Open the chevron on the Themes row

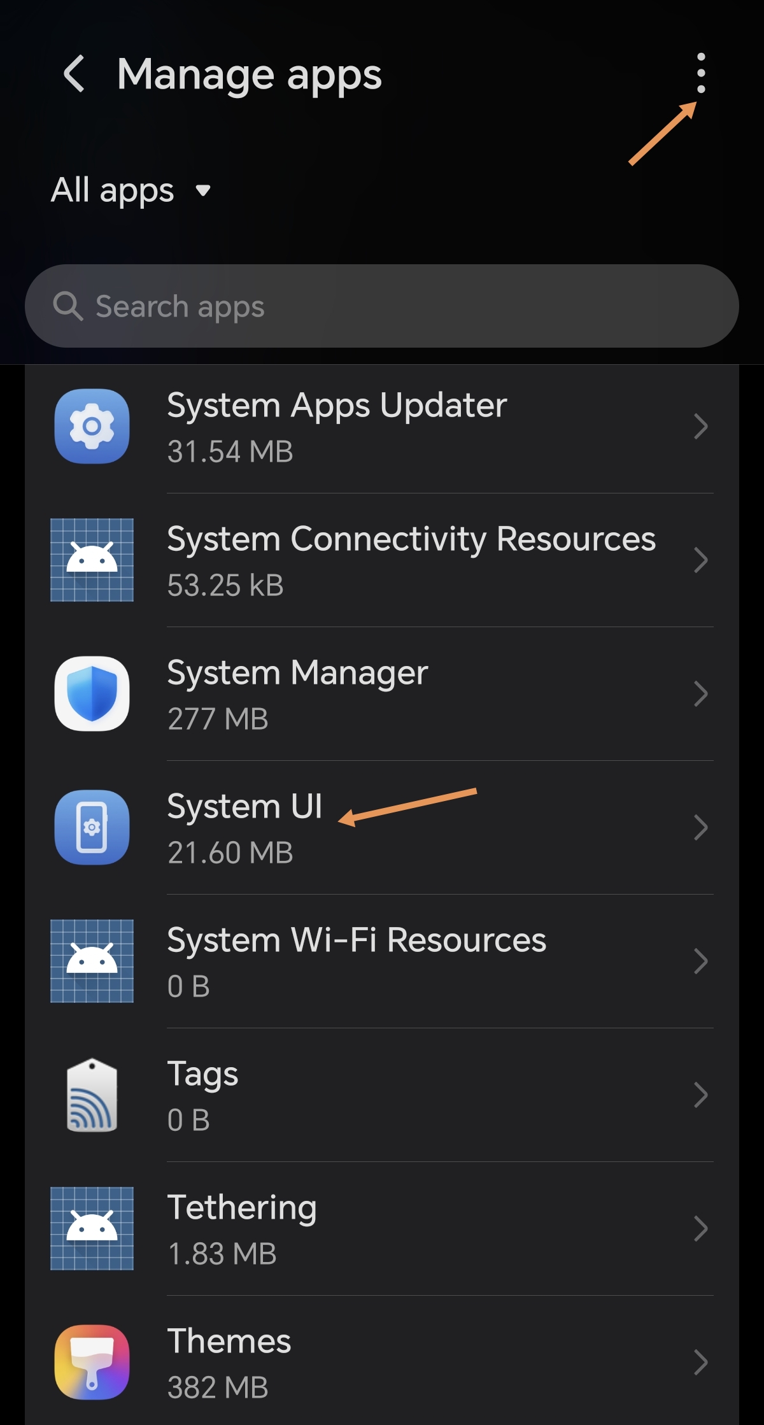point(701,1362)
